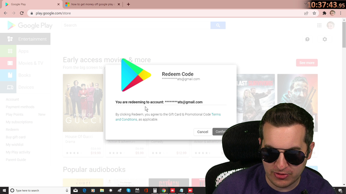Open Buy gift card link
Image resolution: width=346 pixels, height=194 pixels.
pyautogui.click(x=16, y=137)
